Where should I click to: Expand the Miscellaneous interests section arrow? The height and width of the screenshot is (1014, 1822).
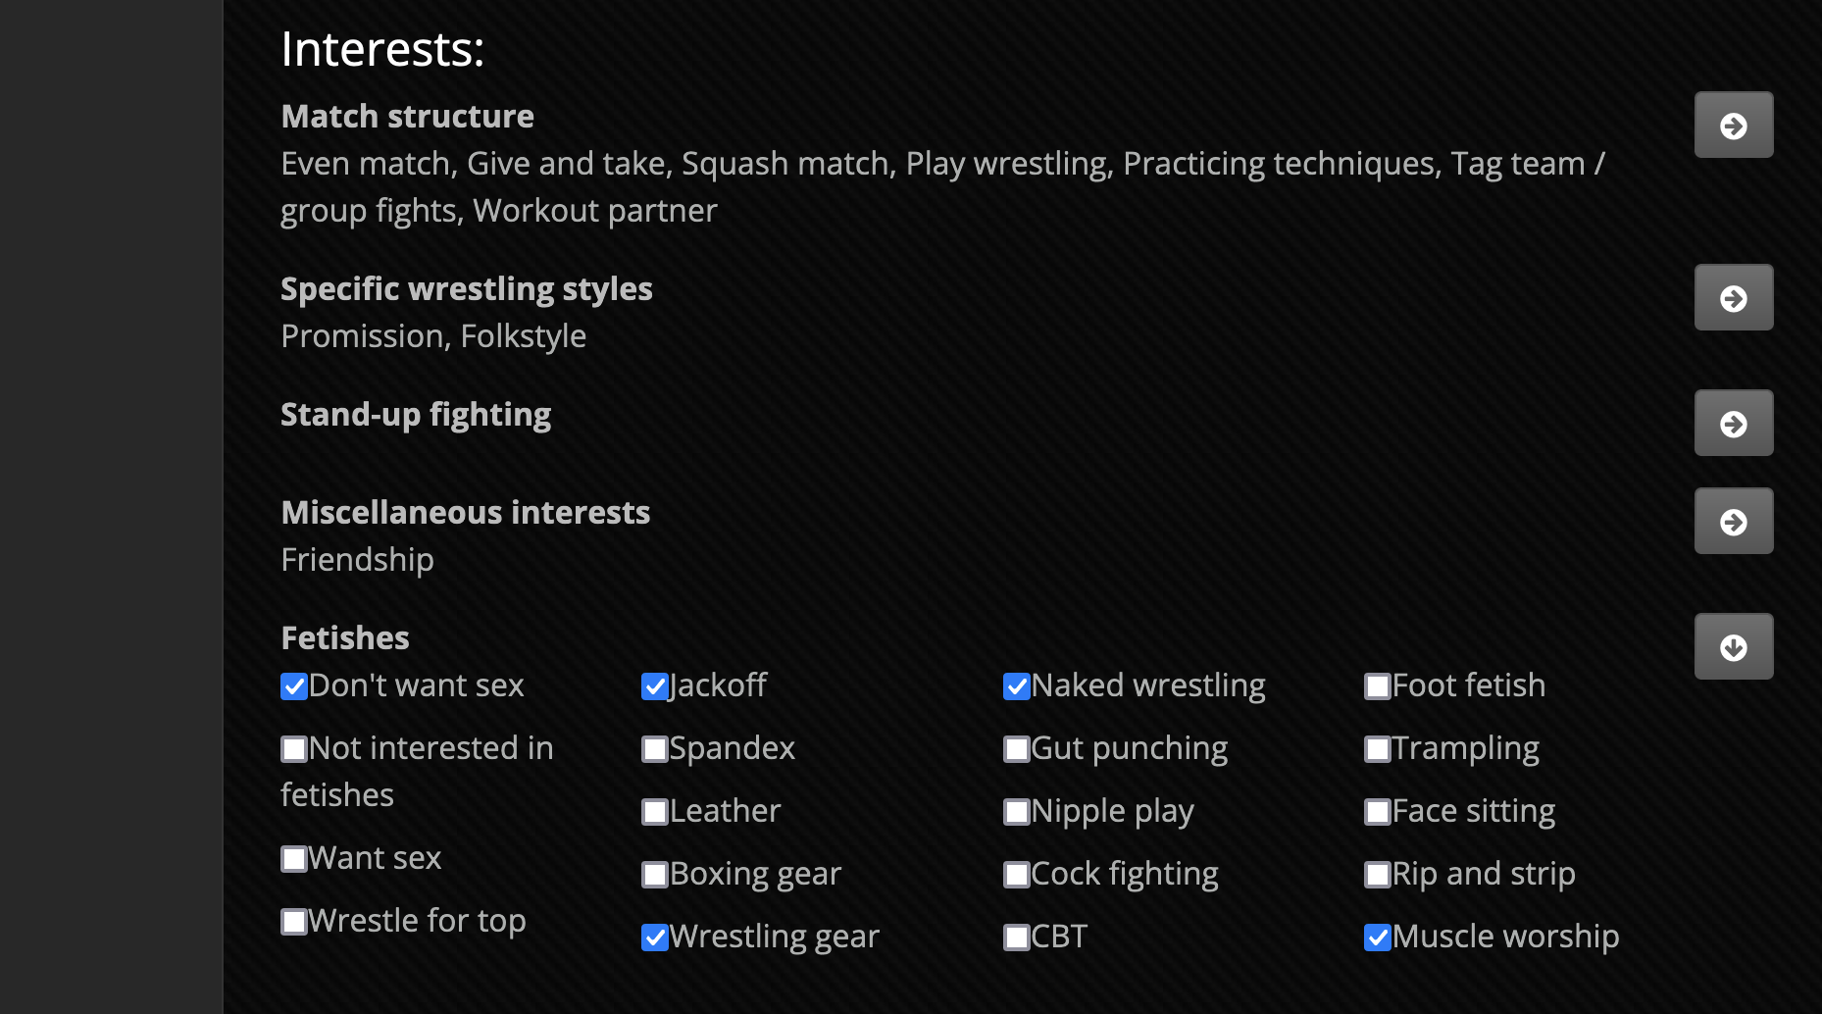pos(1733,522)
